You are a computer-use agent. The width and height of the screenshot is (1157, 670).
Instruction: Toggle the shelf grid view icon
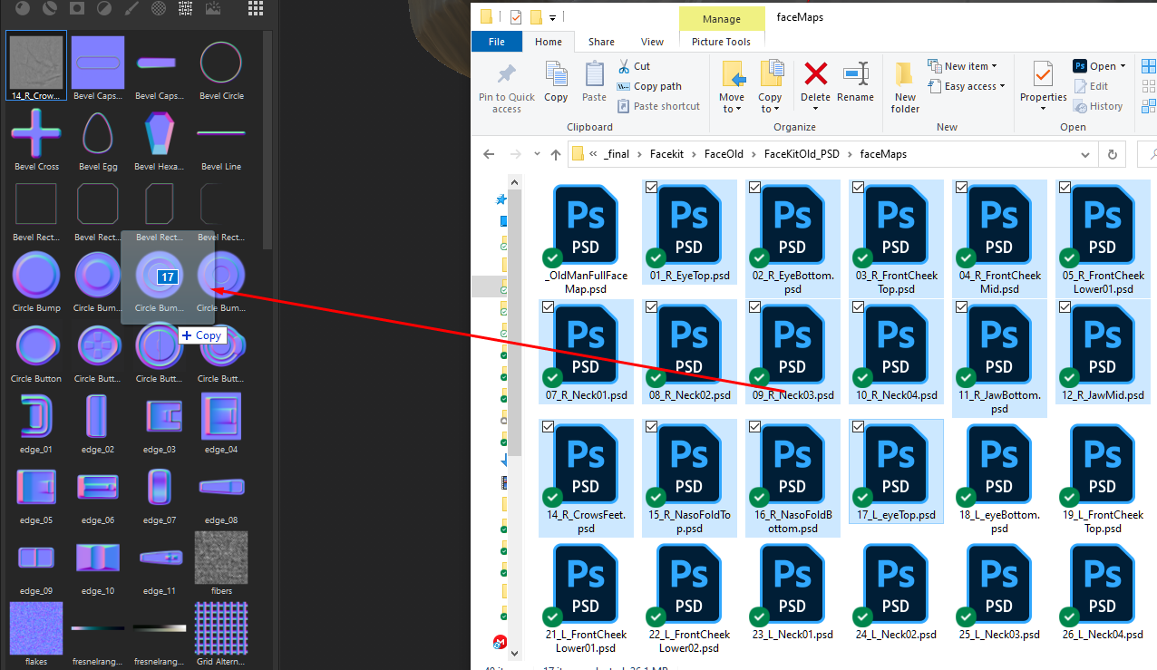(x=256, y=8)
